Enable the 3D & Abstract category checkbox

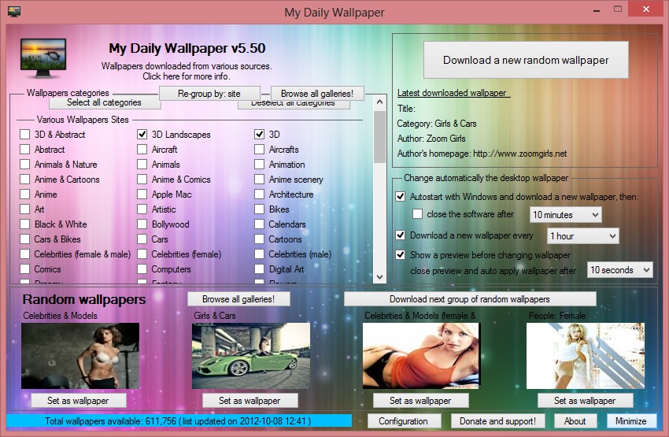(25, 135)
